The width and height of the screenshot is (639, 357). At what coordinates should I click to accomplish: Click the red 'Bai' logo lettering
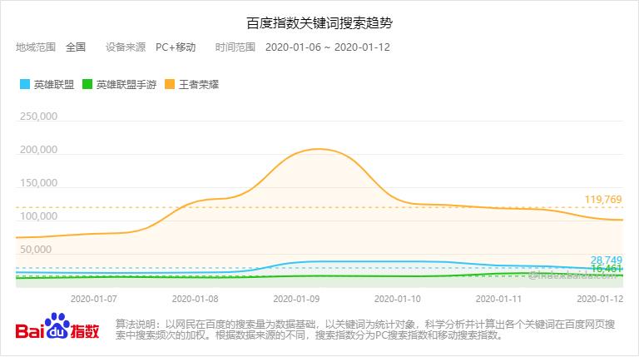point(30,330)
